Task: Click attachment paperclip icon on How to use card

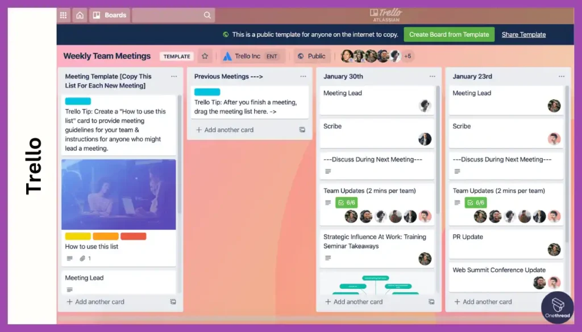Action: (x=82, y=258)
